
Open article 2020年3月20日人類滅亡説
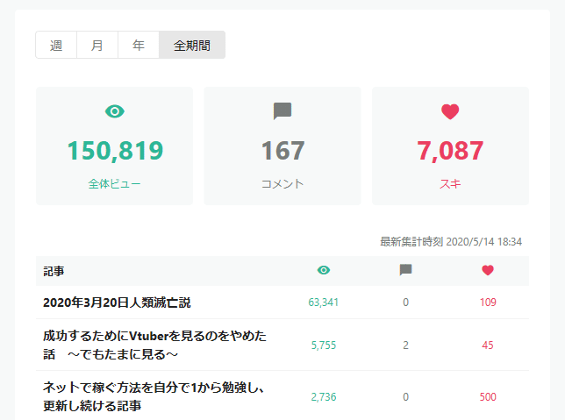(x=117, y=303)
